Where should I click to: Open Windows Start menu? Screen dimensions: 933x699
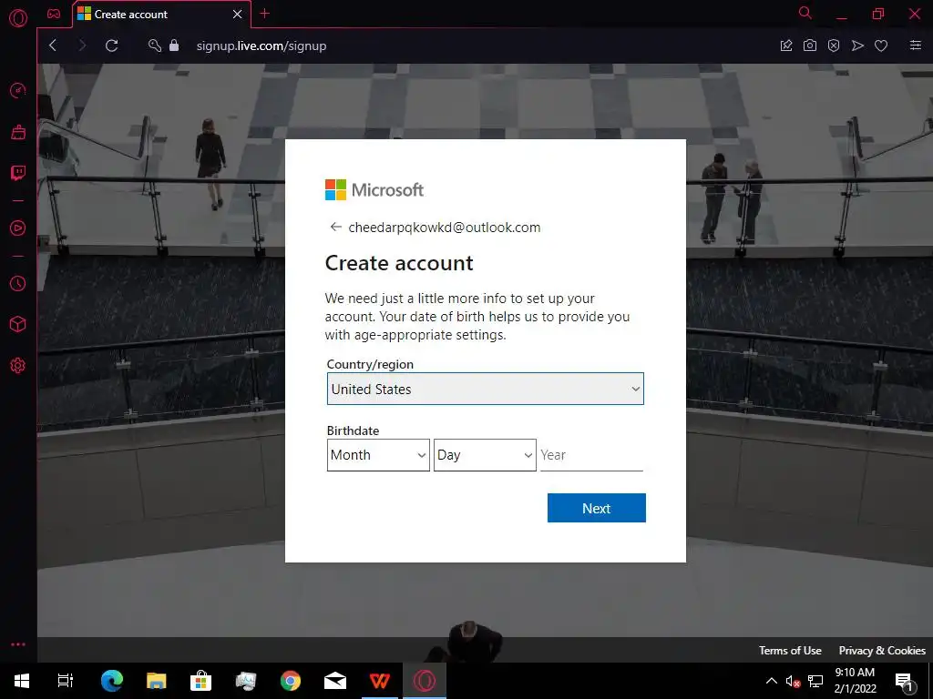22,681
